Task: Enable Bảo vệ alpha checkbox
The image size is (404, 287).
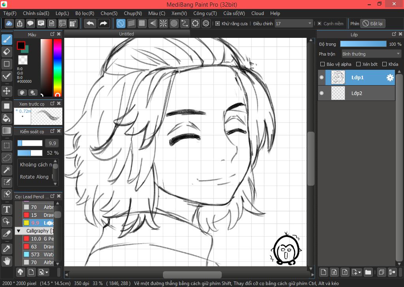Action: point(322,64)
